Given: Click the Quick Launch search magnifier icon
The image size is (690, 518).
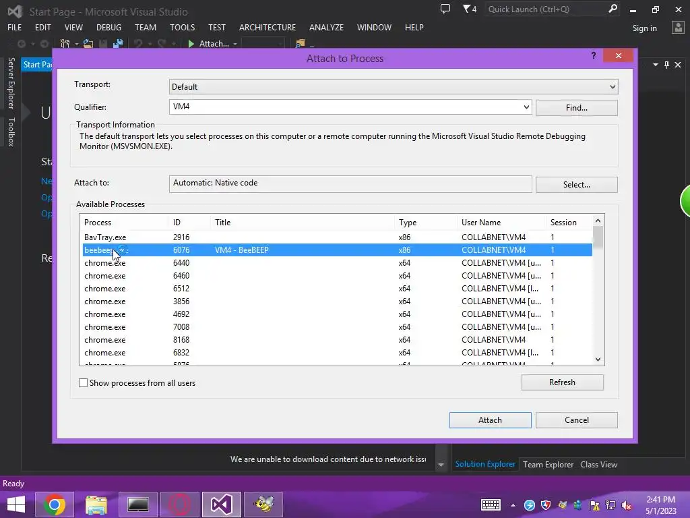Looking at the screenshot, I should (x=613, y=9).
